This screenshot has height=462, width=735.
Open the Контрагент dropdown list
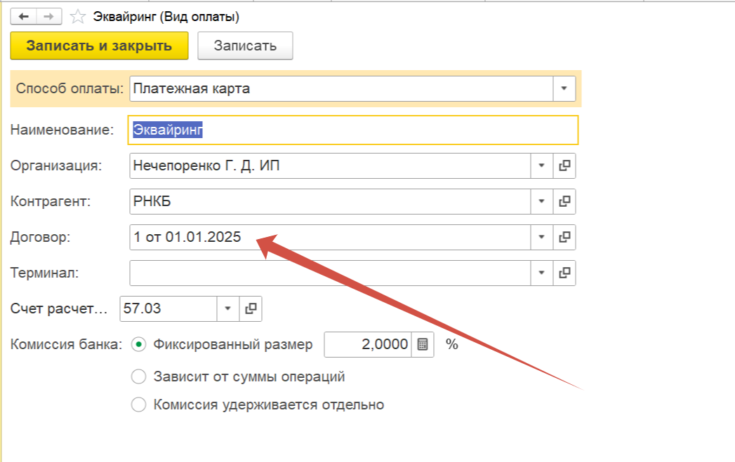[541, 201]
